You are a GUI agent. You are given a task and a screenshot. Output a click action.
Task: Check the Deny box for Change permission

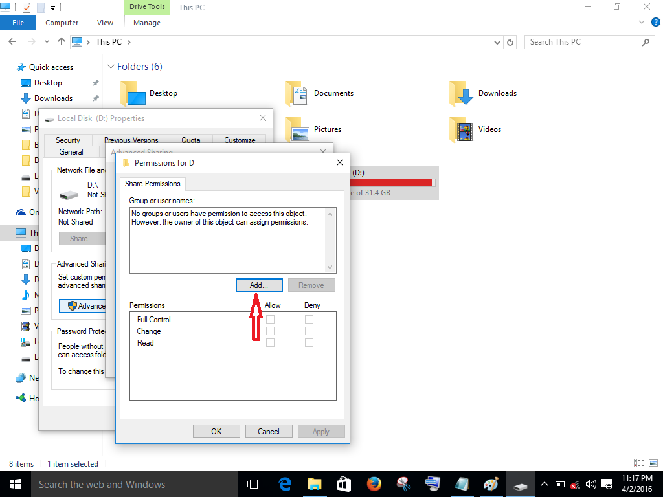[x=309, y=331]
